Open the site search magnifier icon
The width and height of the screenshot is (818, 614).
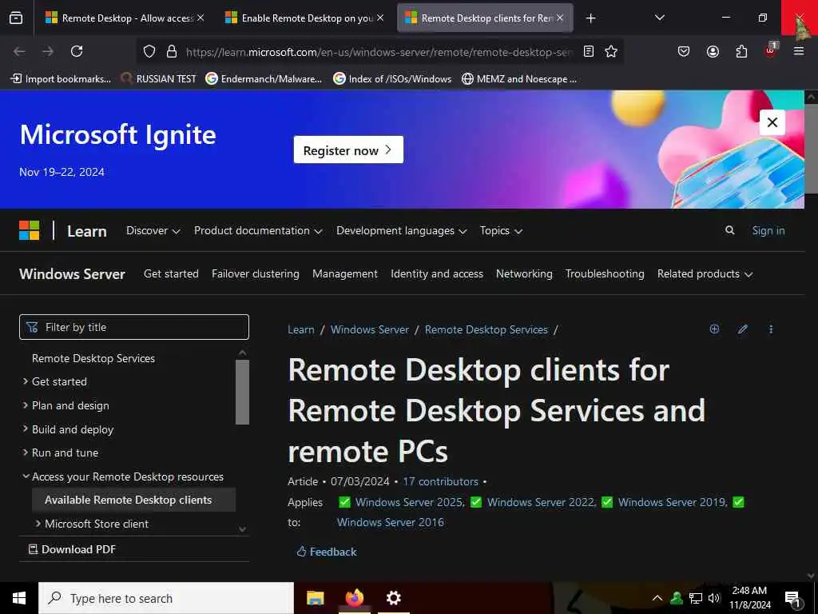pos(730,230)
